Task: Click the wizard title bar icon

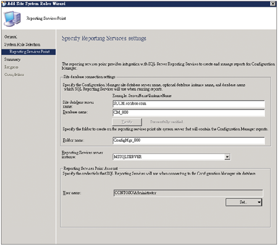Action: (x=4, y=4)
